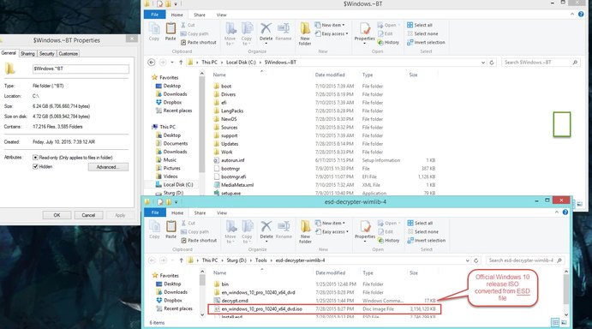Select Local Disk (C:) in $Windows.~BT navigation pane

[178, 185]
